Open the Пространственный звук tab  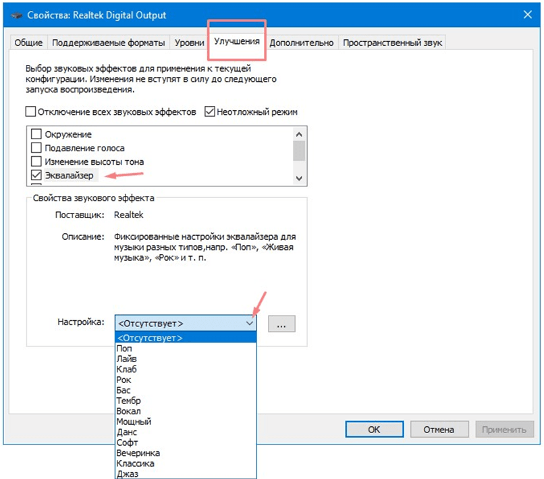click(392, 43)
